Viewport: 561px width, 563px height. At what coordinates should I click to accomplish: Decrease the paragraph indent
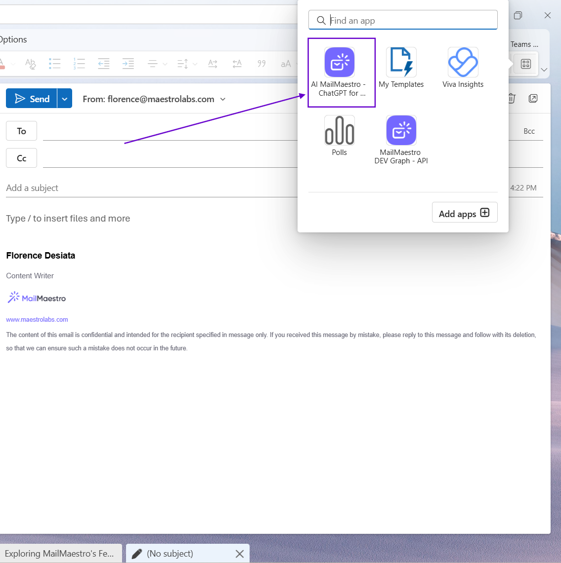(104, 64)
